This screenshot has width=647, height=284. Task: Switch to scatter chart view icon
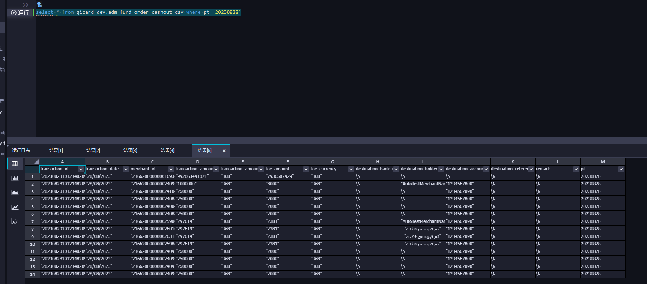coord(15,221)
